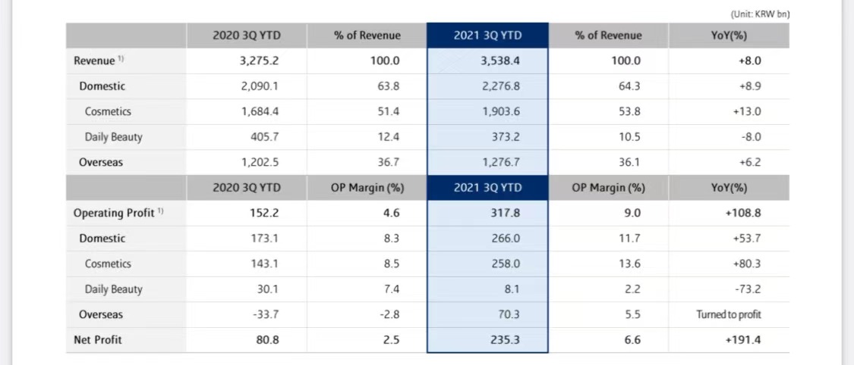Select the Turned to profit cell
Viewport: 854px width, 365px height.
(x=728, y=314)
